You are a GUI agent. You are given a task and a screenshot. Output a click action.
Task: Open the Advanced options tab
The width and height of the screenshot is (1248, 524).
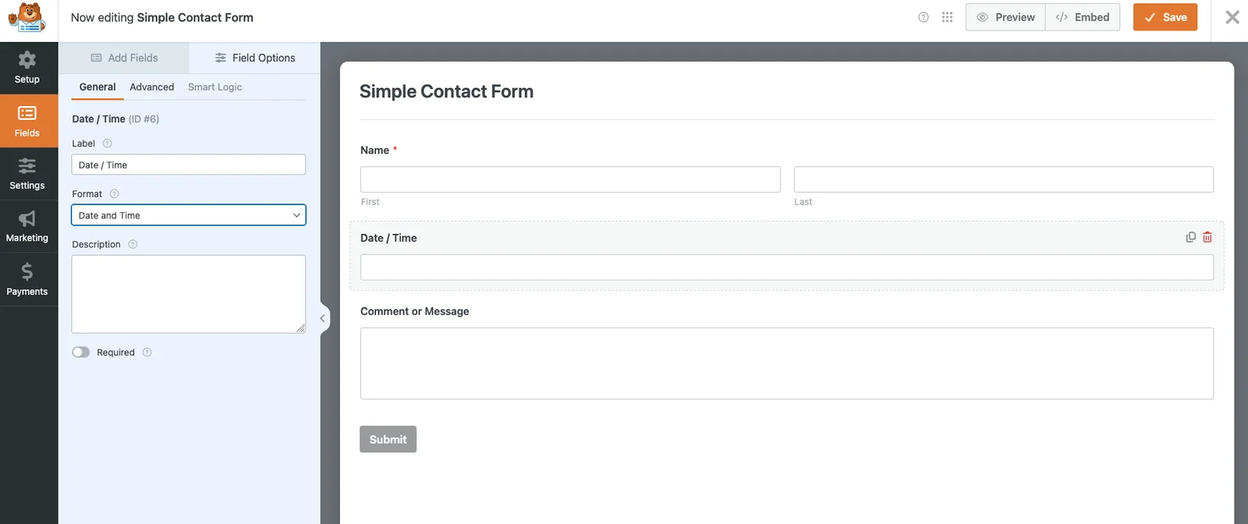click(151, 87)
